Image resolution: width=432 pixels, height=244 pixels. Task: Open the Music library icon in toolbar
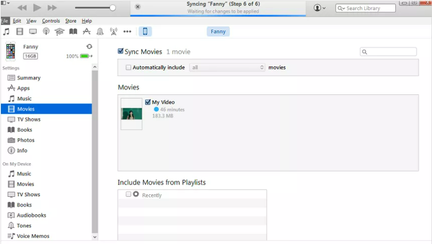6,31
